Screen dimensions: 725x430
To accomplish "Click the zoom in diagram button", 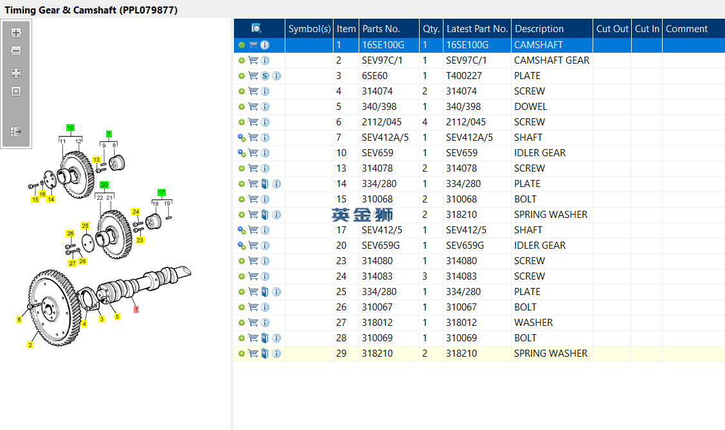I will (16, 33).
